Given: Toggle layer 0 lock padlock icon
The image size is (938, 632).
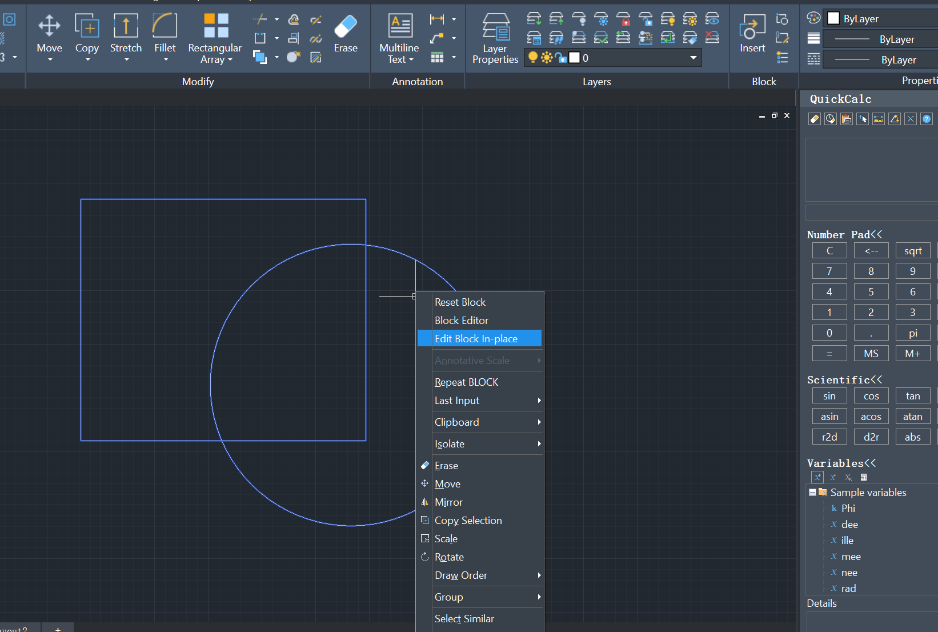Looking at the screenshot, I should click(561, 58).
